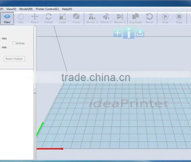The image size is (191, 162).
Task: Pick the Scale tool
Action: point(62,18)
